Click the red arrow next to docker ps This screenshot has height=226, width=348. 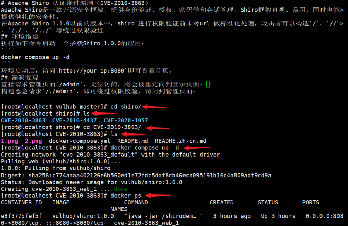tap(158, 195)
